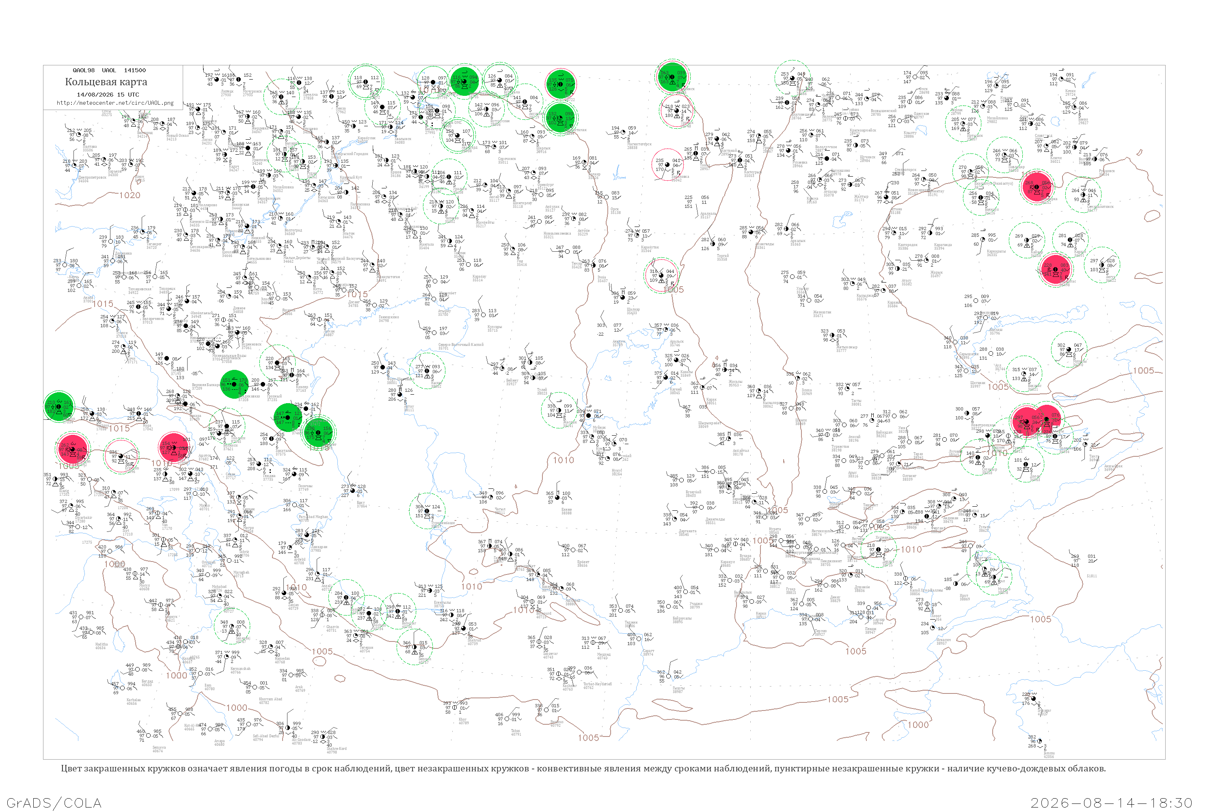Click the 'Ghazvin 40731' station label

click(x=332, y=628)
